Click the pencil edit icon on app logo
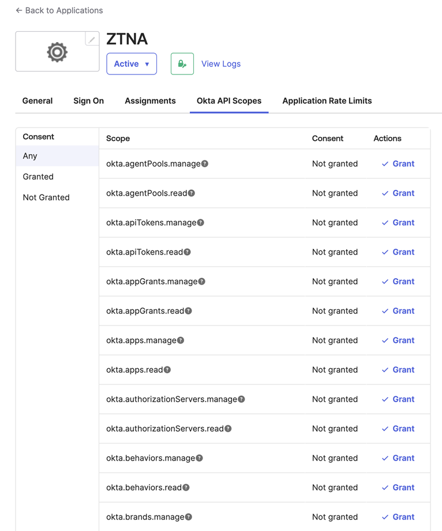 pos(92,39)
